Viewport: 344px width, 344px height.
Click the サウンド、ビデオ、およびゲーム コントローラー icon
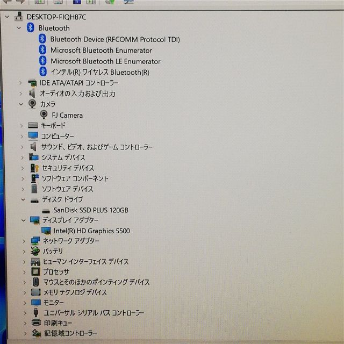coord(33,147)
